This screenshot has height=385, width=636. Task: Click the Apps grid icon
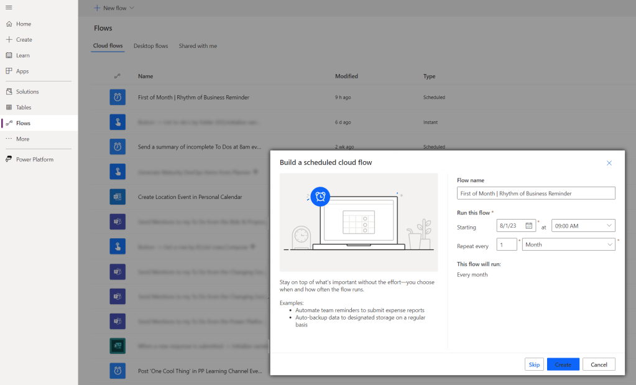(x=9, y=71)
